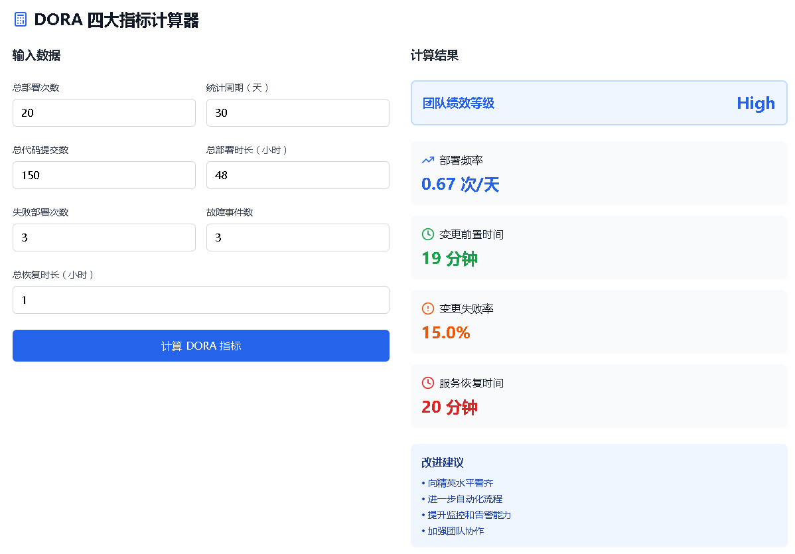Select the 统计周期（天）input field
Image resolution: width=795 pixels, height=554 pixels.
coord(297,113)
